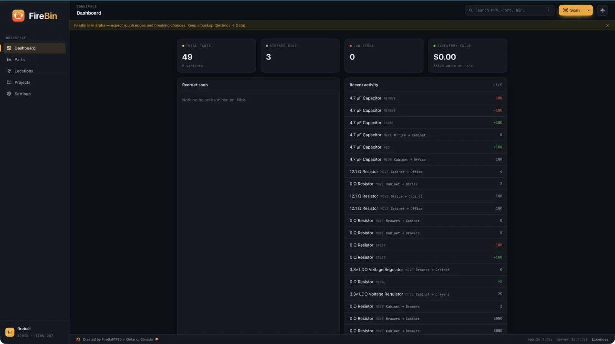Click 4.7 µF Capacitor MOVE Office → Cabinet row
The height and width of the screenshot is (344, 615).
(x=426, y=135)
